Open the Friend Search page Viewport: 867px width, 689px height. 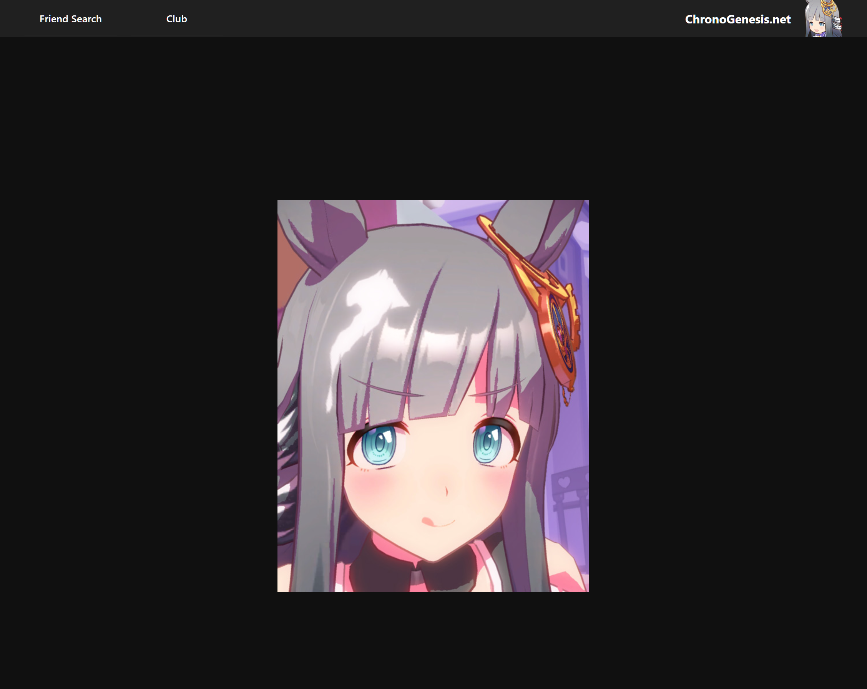coord(70,19)
